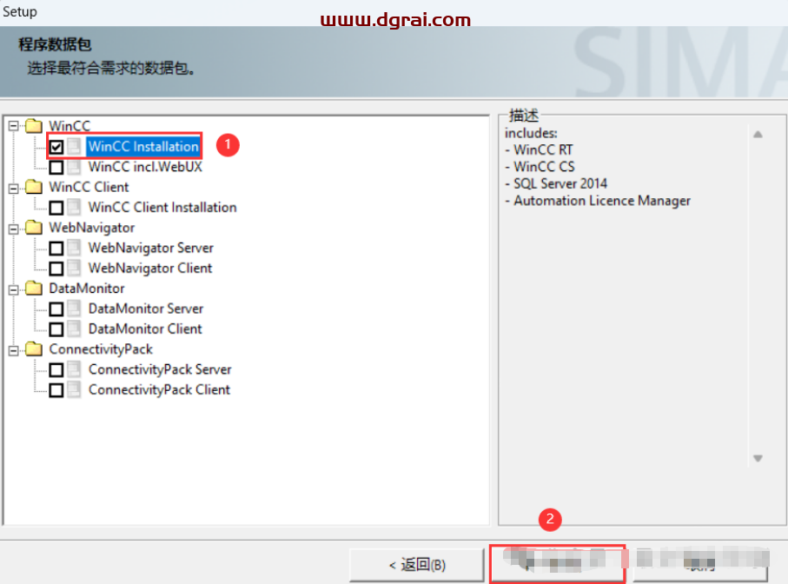This screenshot has width=788, height=584.
Task: Click the package icon beside WebNavigator Server
Action: 76,248
